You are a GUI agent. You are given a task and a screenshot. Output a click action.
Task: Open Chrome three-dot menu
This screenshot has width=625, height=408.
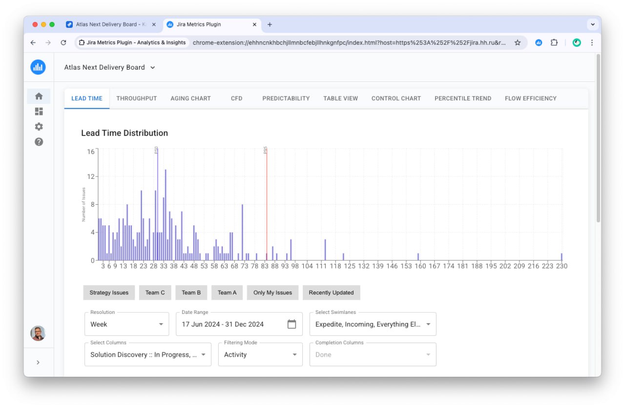click(x=592, y=42)
